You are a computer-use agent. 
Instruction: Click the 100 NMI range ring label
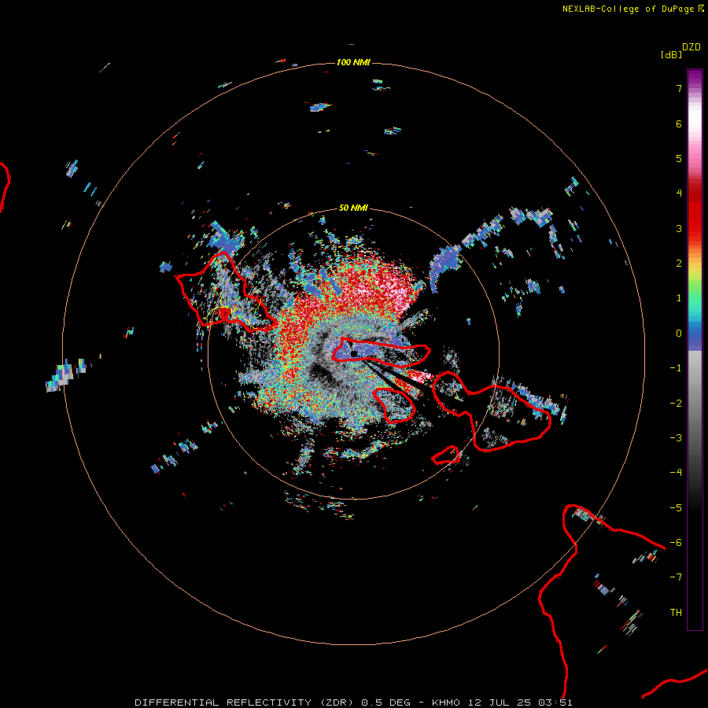click(x=353, y=62)
